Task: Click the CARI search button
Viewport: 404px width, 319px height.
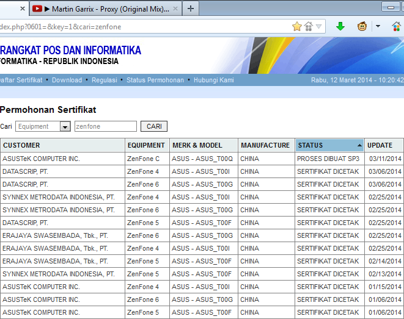Action: click(153, 126)
